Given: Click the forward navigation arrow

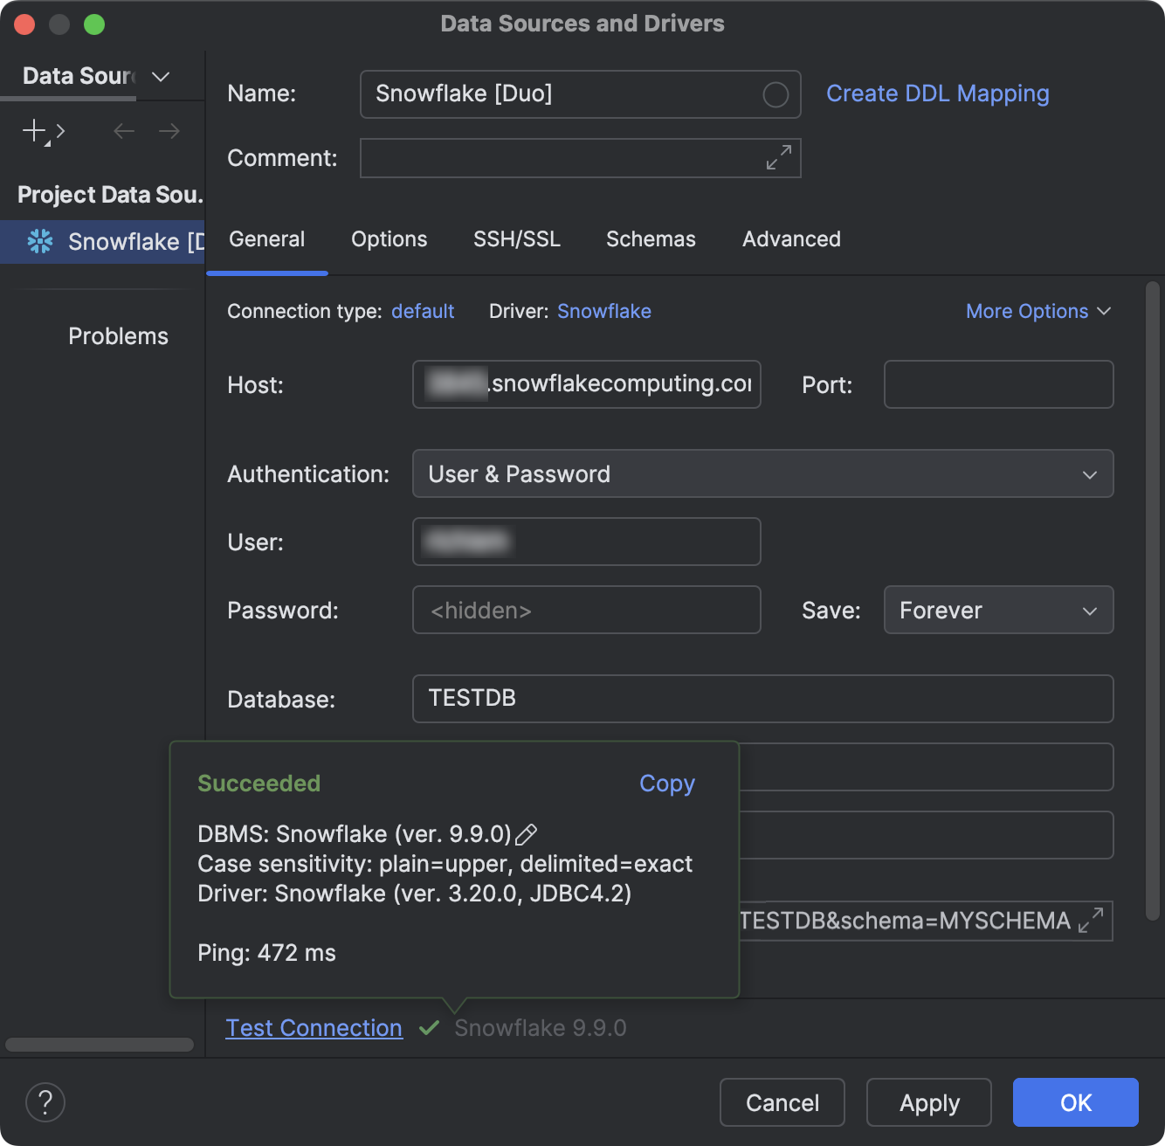Looking at the screenshot, I should coord(169,131).
